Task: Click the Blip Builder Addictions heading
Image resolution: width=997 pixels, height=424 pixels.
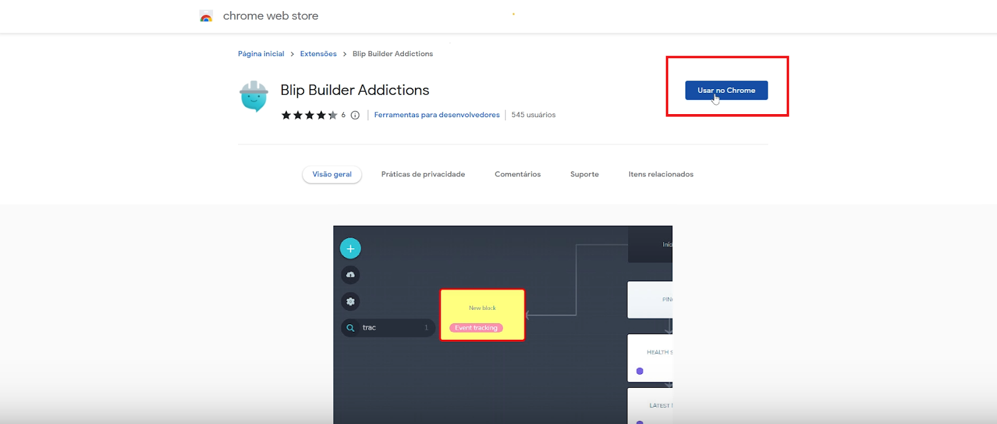Action: 355,90
